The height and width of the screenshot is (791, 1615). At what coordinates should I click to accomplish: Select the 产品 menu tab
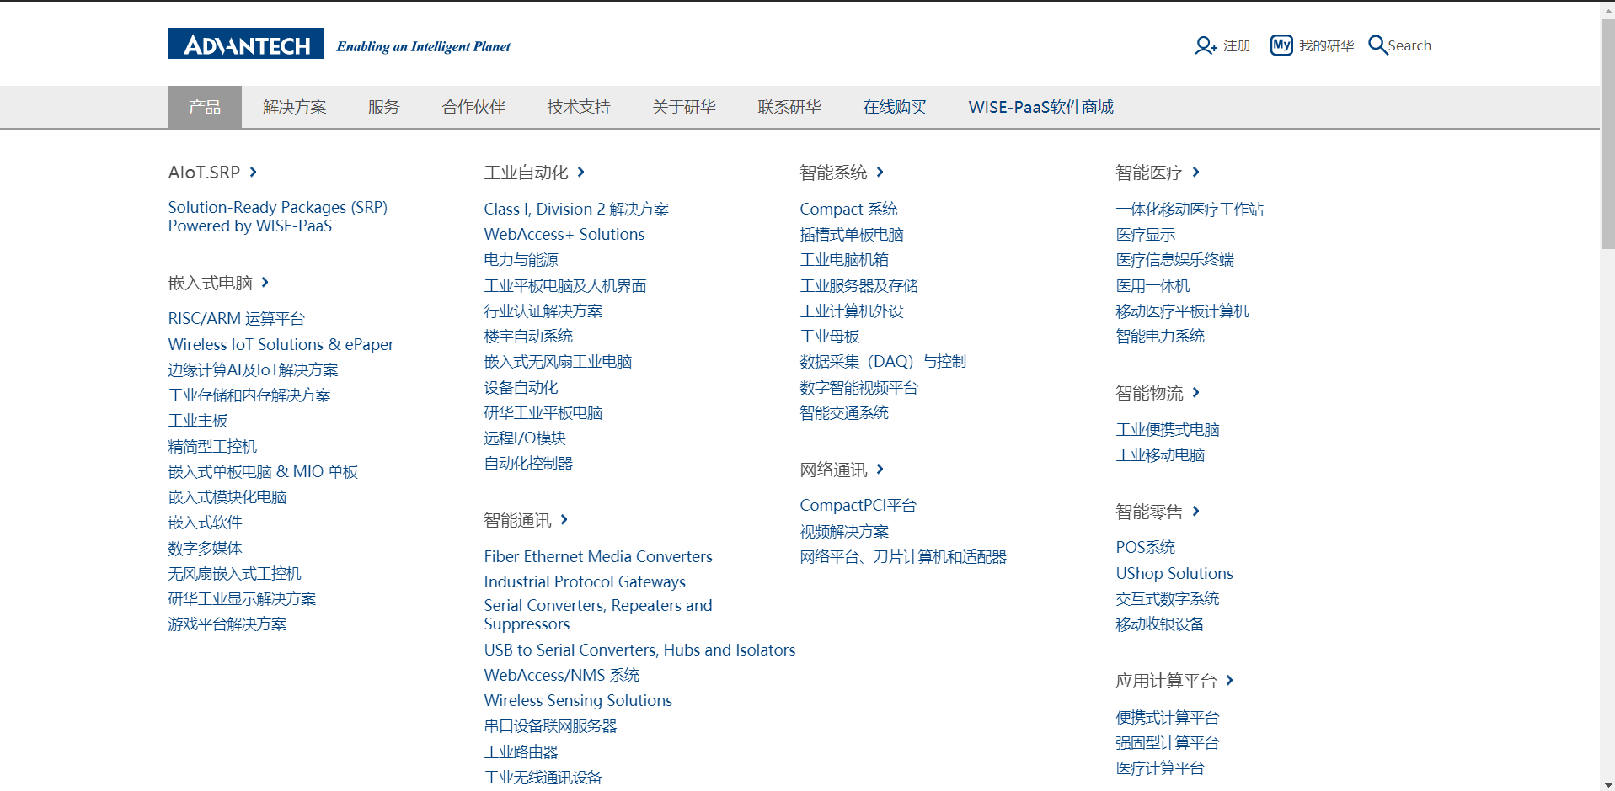pos(205,107)
